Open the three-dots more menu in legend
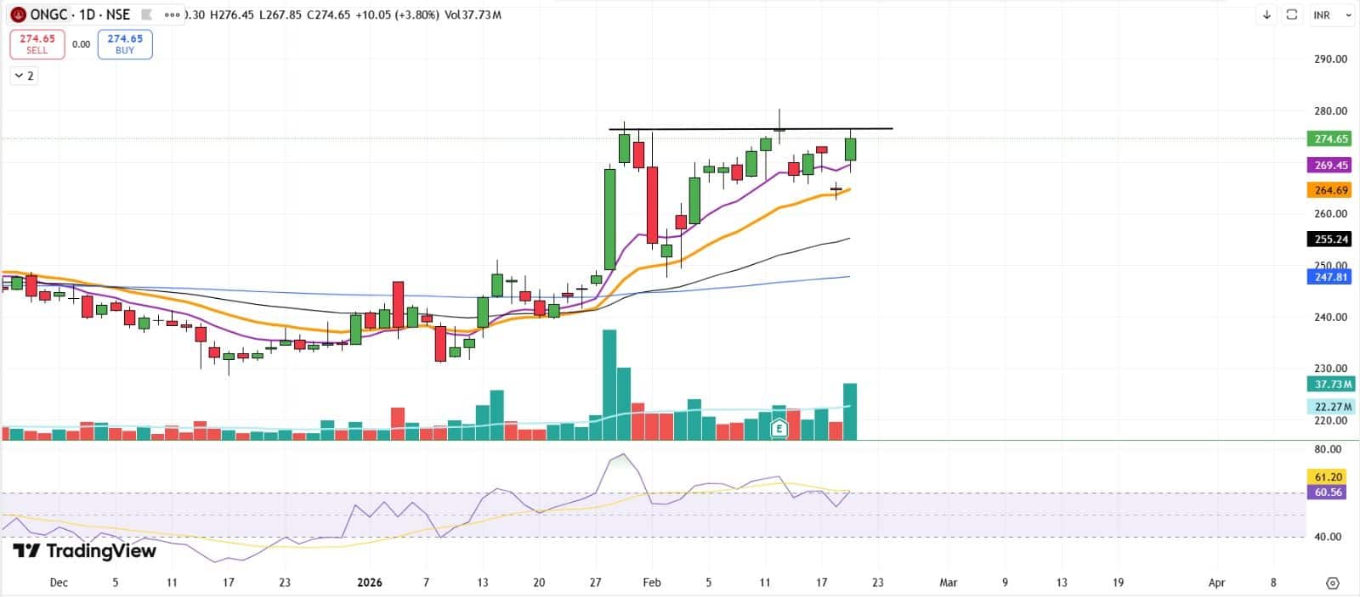Viewport: 1360px width, 597px height. [173, 14]
